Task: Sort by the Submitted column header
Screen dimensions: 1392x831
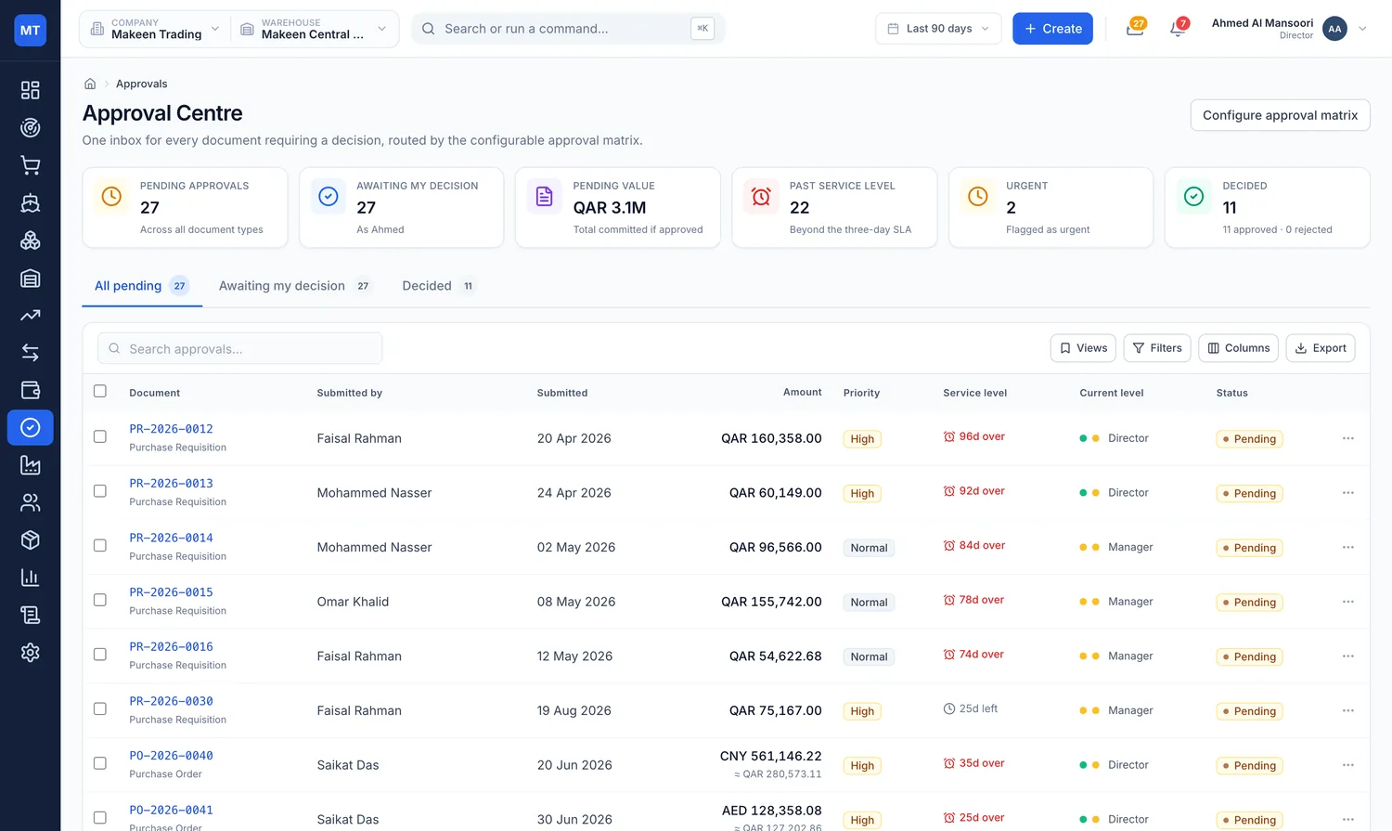Action: coord(561,393)
